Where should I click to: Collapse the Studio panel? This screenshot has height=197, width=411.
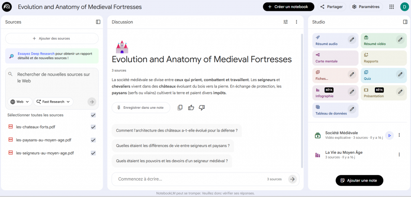405,22
